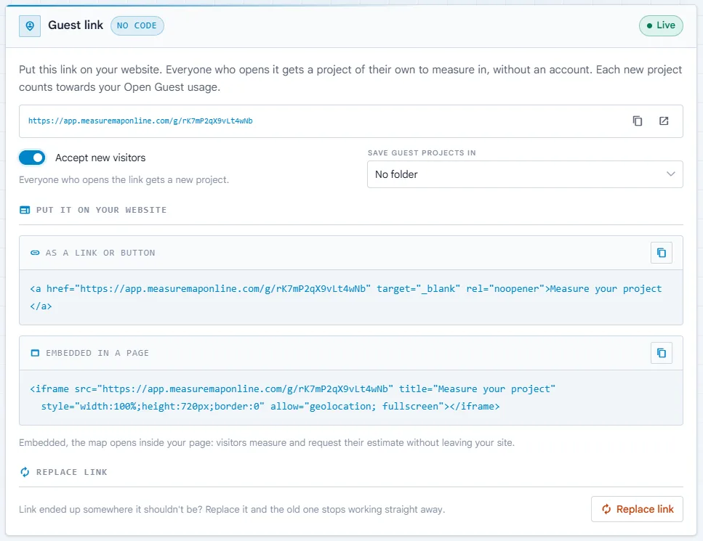Copy the embedded iframe code
Screen dimensions: 703x541
pyautogui.click(x=662, y=353)
